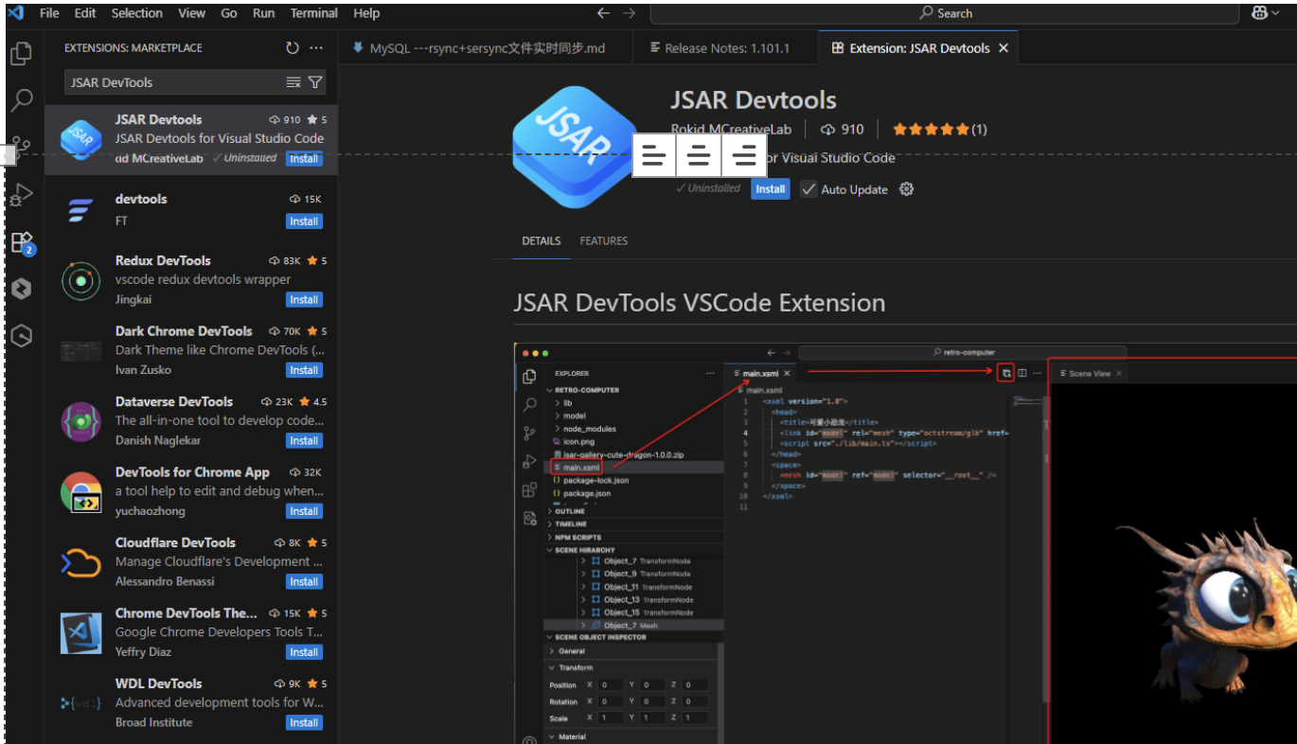Open JSAR Devtools manage gear icon

906,189
